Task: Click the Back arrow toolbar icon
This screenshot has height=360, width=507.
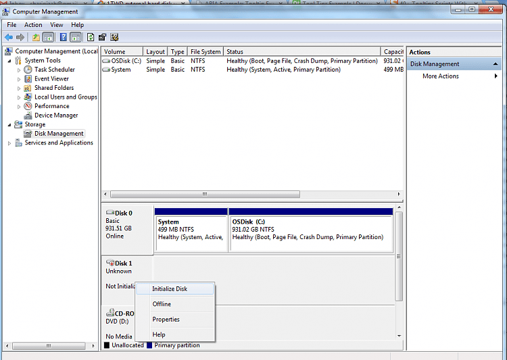Action: 9,38
